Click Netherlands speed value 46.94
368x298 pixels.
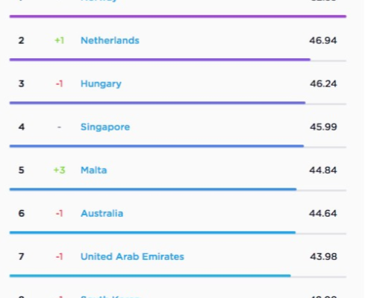323,40
